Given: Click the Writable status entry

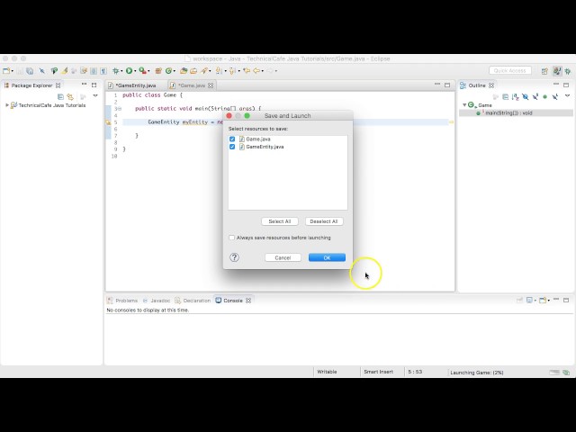Looking at the screenshot, I should (x=327, y=372).
